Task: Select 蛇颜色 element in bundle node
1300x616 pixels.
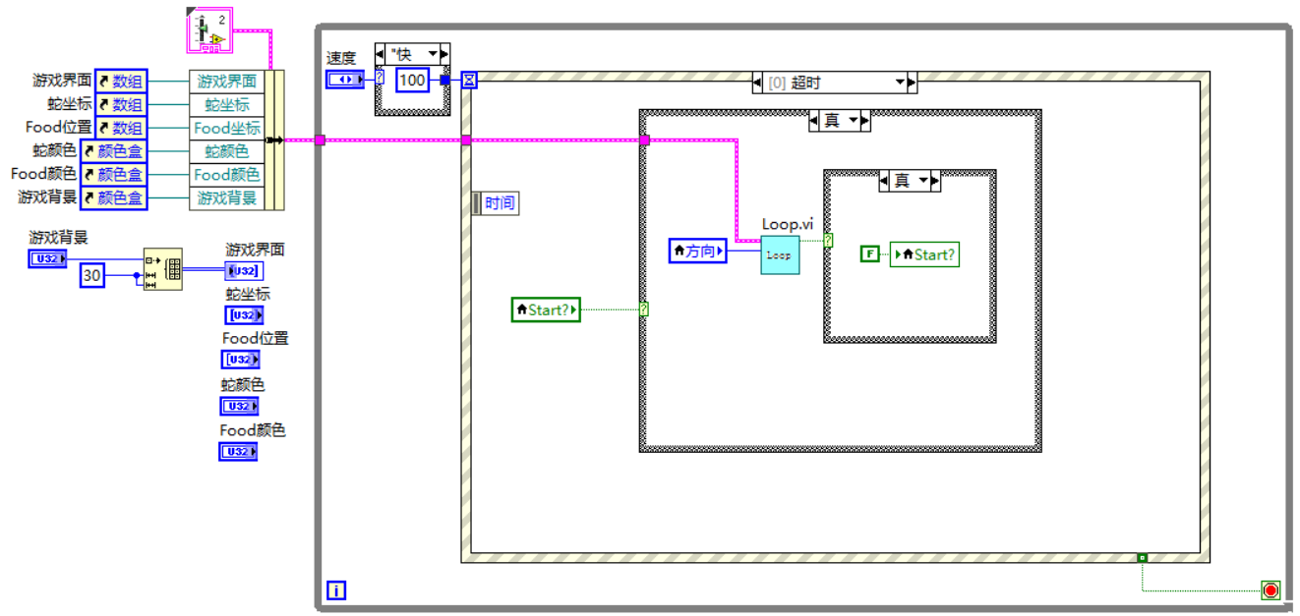Action: 227,151
